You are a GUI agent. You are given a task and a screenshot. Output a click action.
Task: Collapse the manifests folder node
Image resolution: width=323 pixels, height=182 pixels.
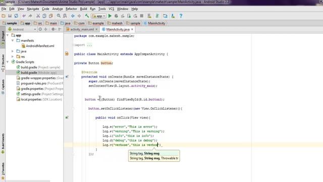point(13,40)
